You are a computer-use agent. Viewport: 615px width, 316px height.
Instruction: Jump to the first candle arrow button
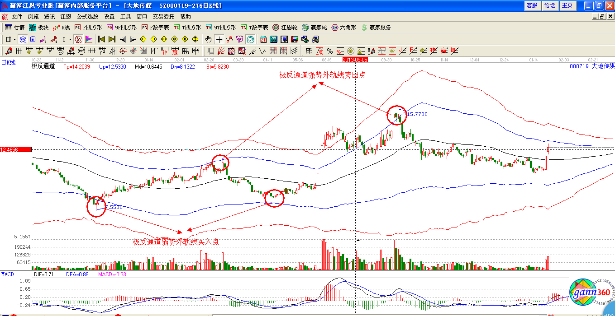coord(101,39)
